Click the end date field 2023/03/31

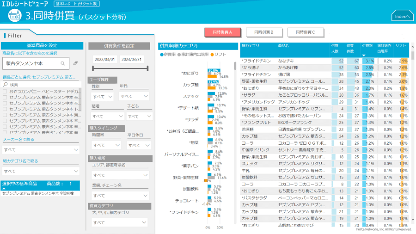[131, 60]
